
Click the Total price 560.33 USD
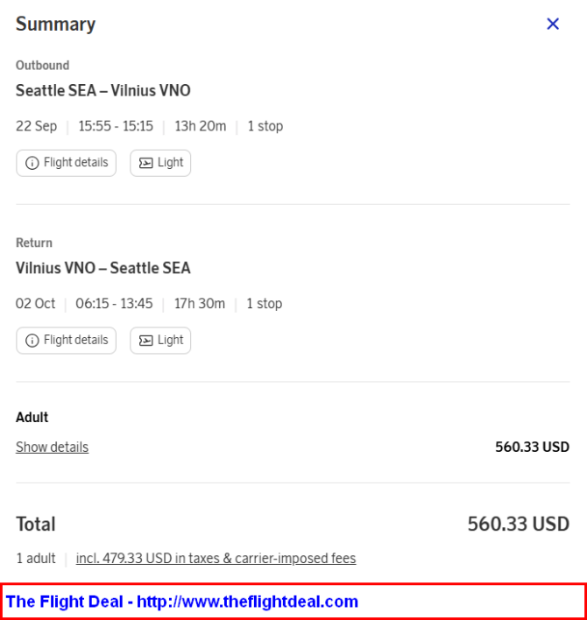point(518,525)
